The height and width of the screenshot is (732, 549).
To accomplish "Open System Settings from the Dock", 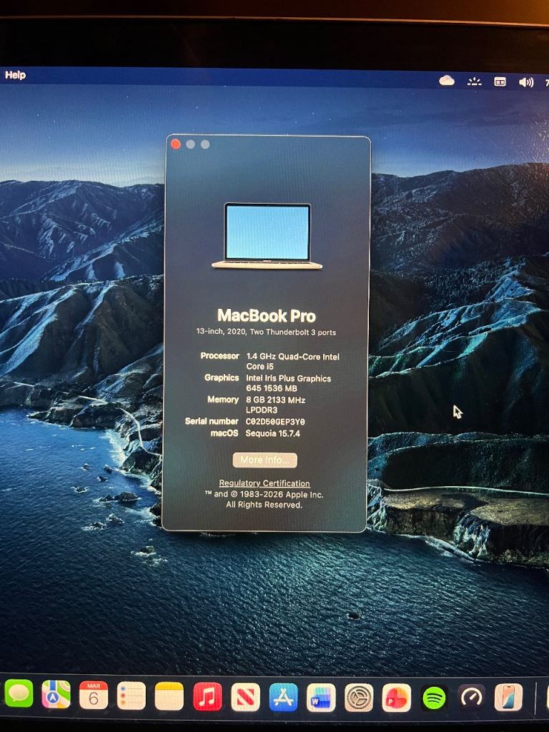I will tap(359, 698).
